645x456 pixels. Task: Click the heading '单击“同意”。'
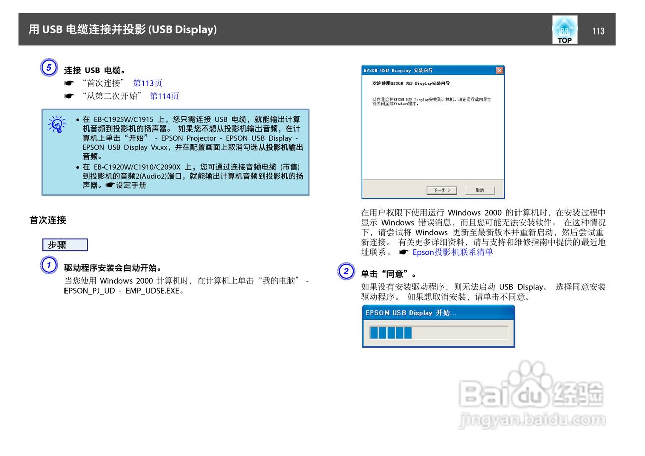tap(389, 274)
